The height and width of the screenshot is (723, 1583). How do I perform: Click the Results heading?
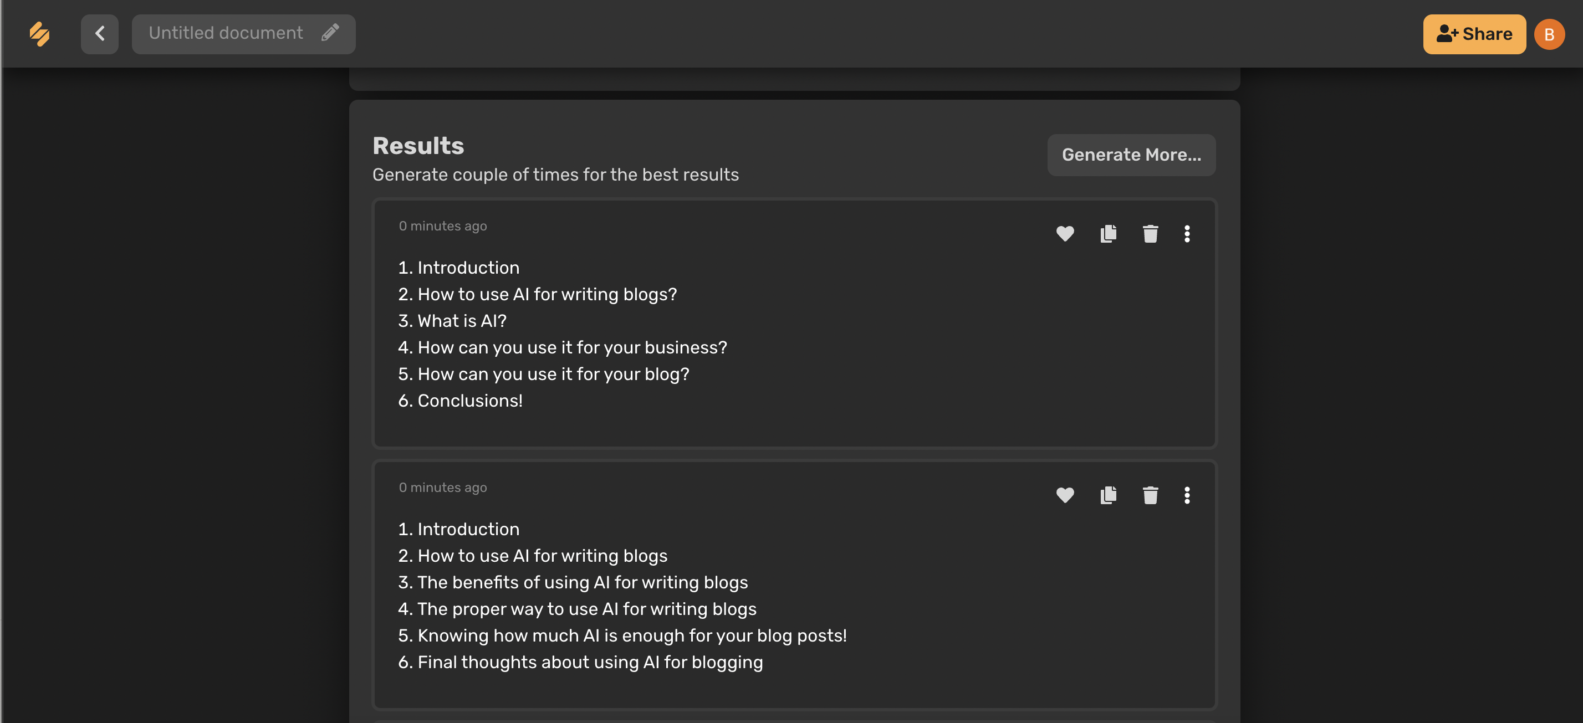[x=418, y=146]
